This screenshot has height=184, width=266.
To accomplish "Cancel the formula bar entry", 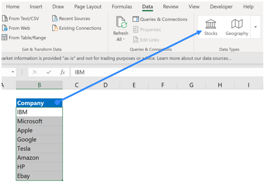I will 35,72.
